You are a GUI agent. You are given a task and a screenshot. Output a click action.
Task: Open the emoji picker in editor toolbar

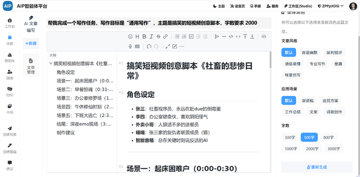(130, 36)
